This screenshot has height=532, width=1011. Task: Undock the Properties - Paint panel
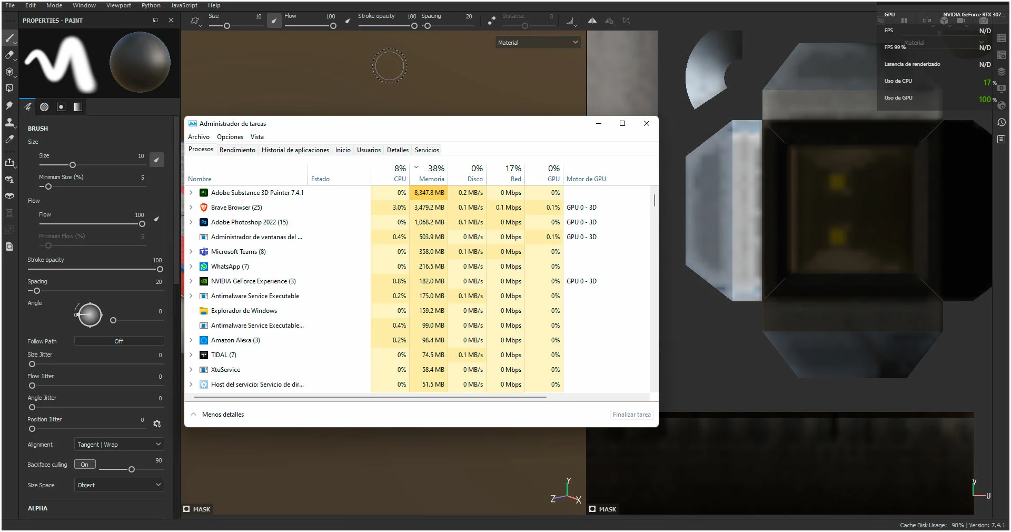pos(155,20)
